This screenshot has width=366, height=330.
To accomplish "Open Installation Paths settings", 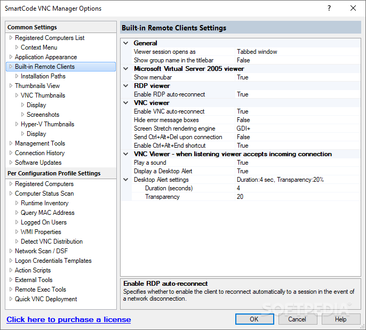I will point(43,76).
